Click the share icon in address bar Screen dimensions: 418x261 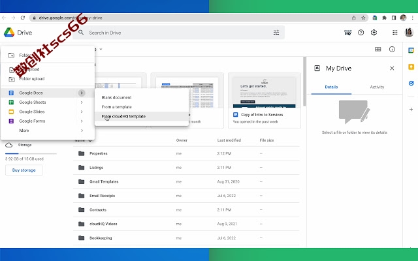354,18
